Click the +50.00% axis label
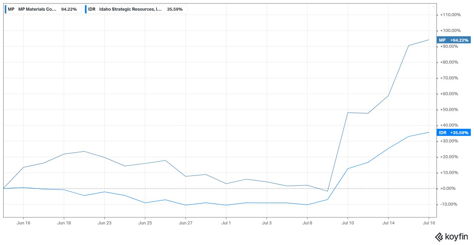This screenshot has height=245, width=474. (449, 109)
